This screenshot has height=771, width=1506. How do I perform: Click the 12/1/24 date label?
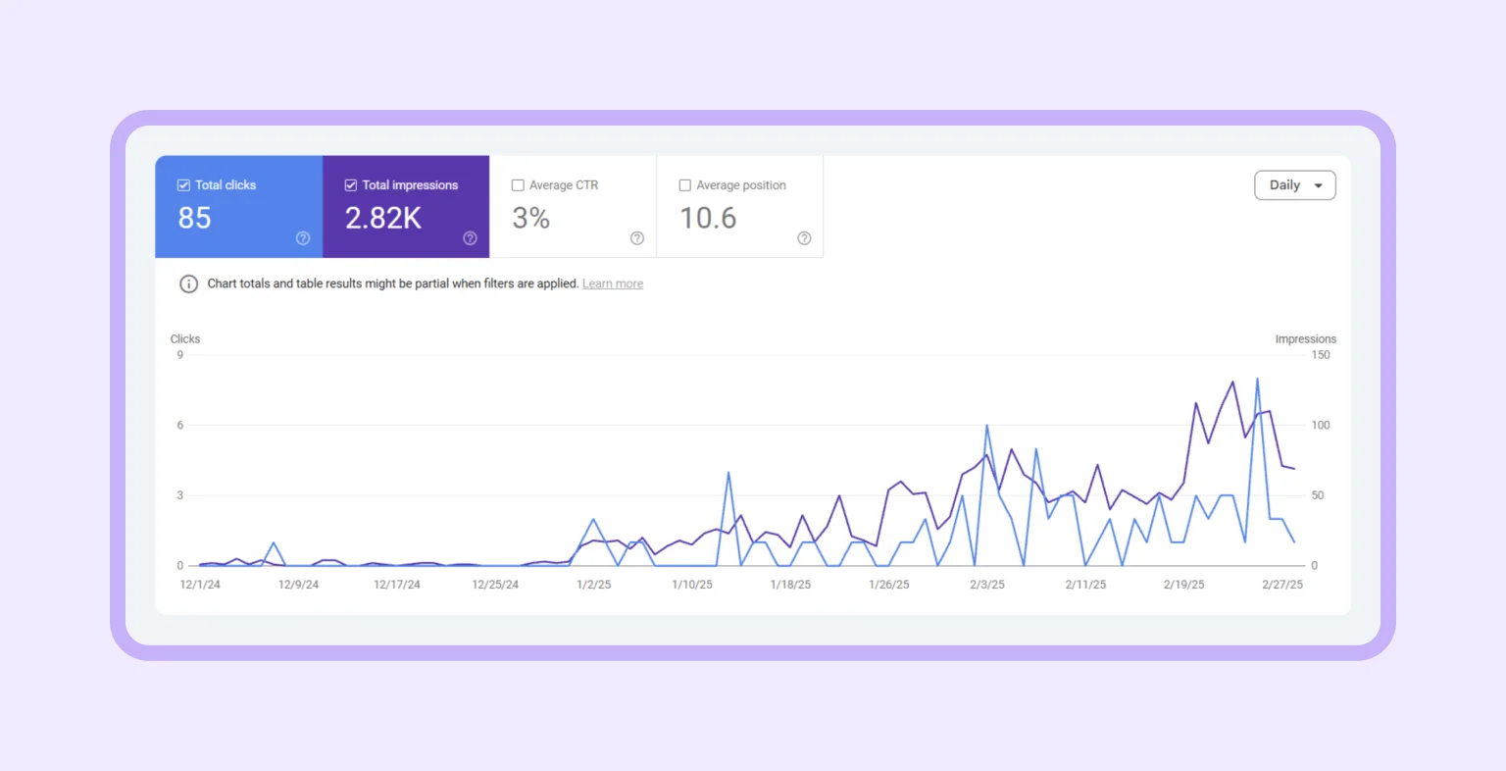point(200,584)
